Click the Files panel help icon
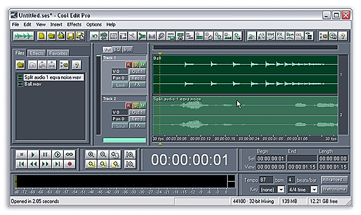The width and height of the screenshot is (361, 215). click(x=77, y=65)
